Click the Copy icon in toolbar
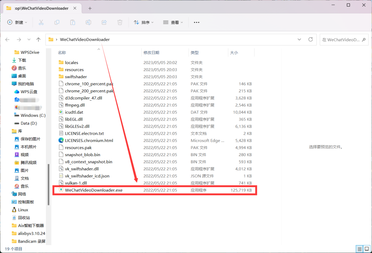The height and width of the screenshot is (253, 372). pyautogui.click(x=57, y=22)
